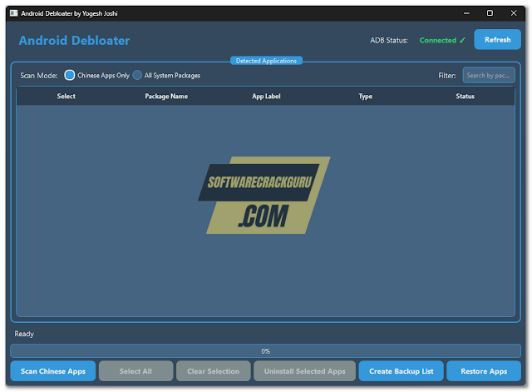Sort by the Status column header
Screen dimensions: 532x392
(x=465, y=97)
